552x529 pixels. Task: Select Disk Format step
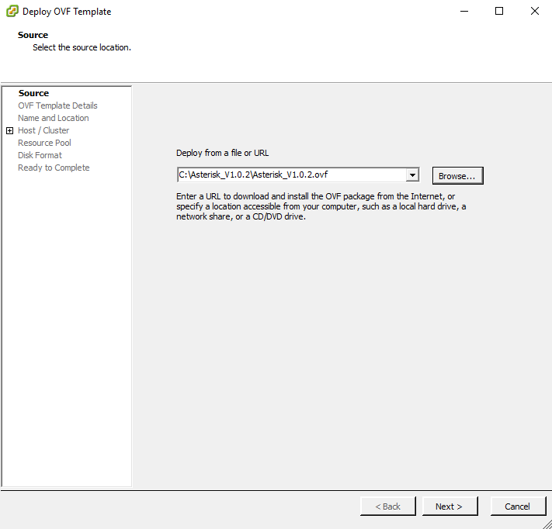[40, 155]
